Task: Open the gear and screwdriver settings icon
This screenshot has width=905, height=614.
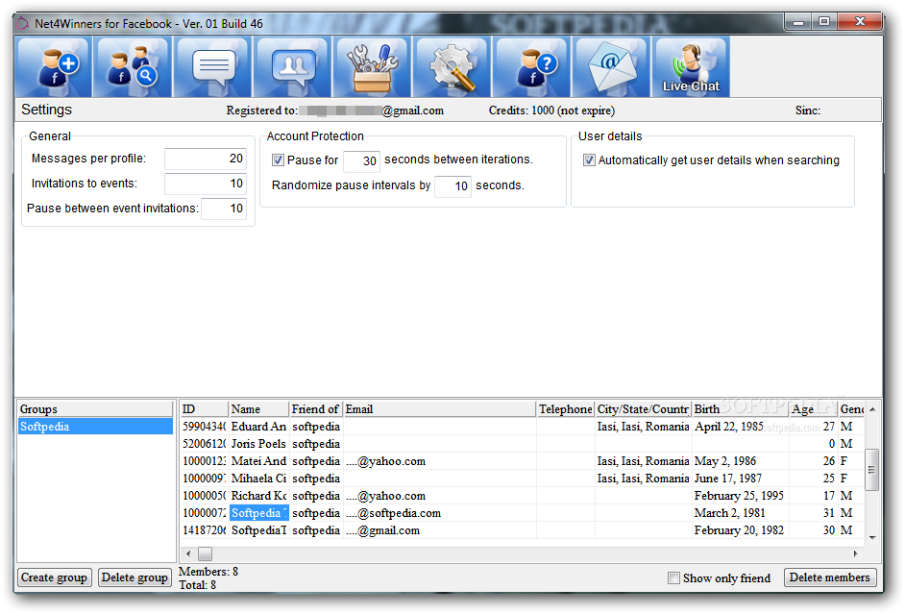Action: coord(452,66)
